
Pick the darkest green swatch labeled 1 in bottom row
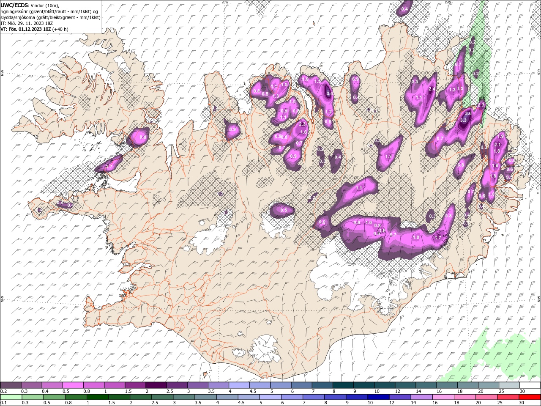tap(97, 397)
